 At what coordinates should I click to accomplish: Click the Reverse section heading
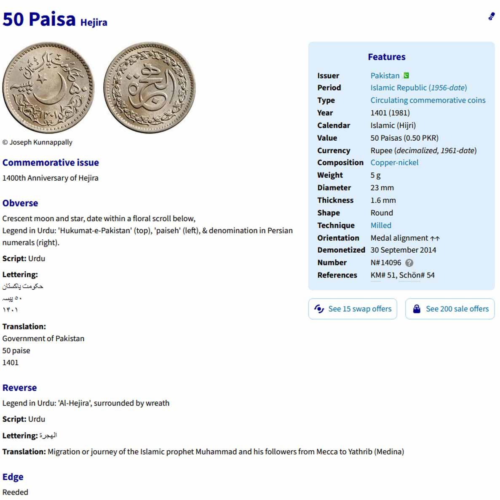[19, 388]
